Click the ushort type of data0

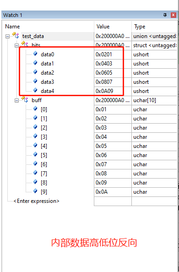154,54
